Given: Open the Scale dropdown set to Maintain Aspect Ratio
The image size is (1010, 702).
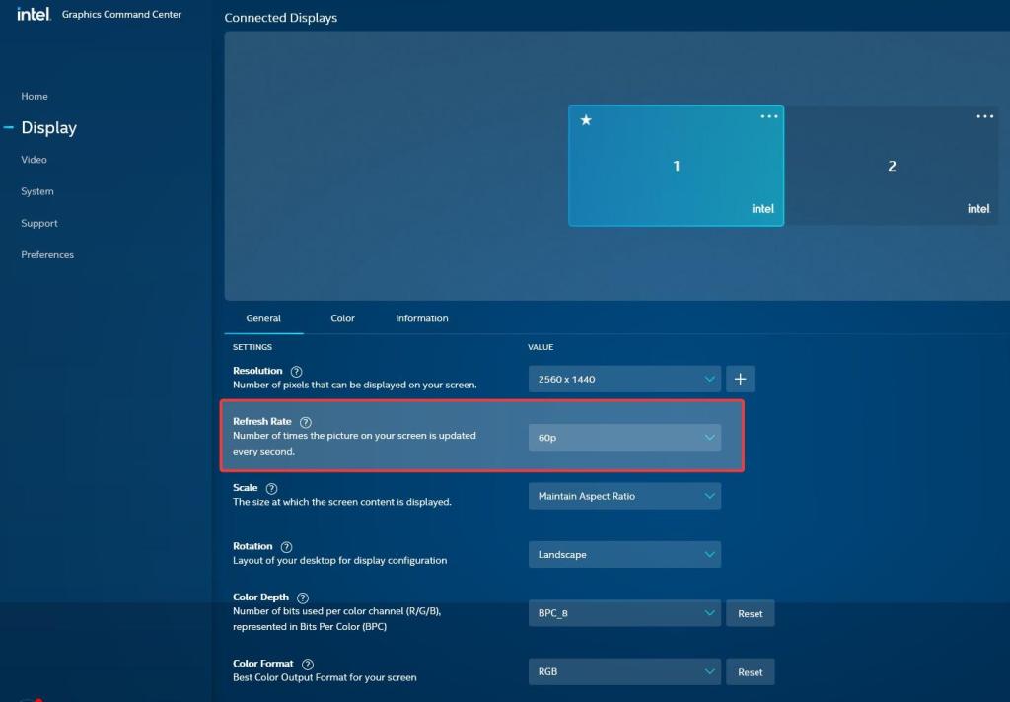Looking at the screenshot, I should (x=624, y=496).
